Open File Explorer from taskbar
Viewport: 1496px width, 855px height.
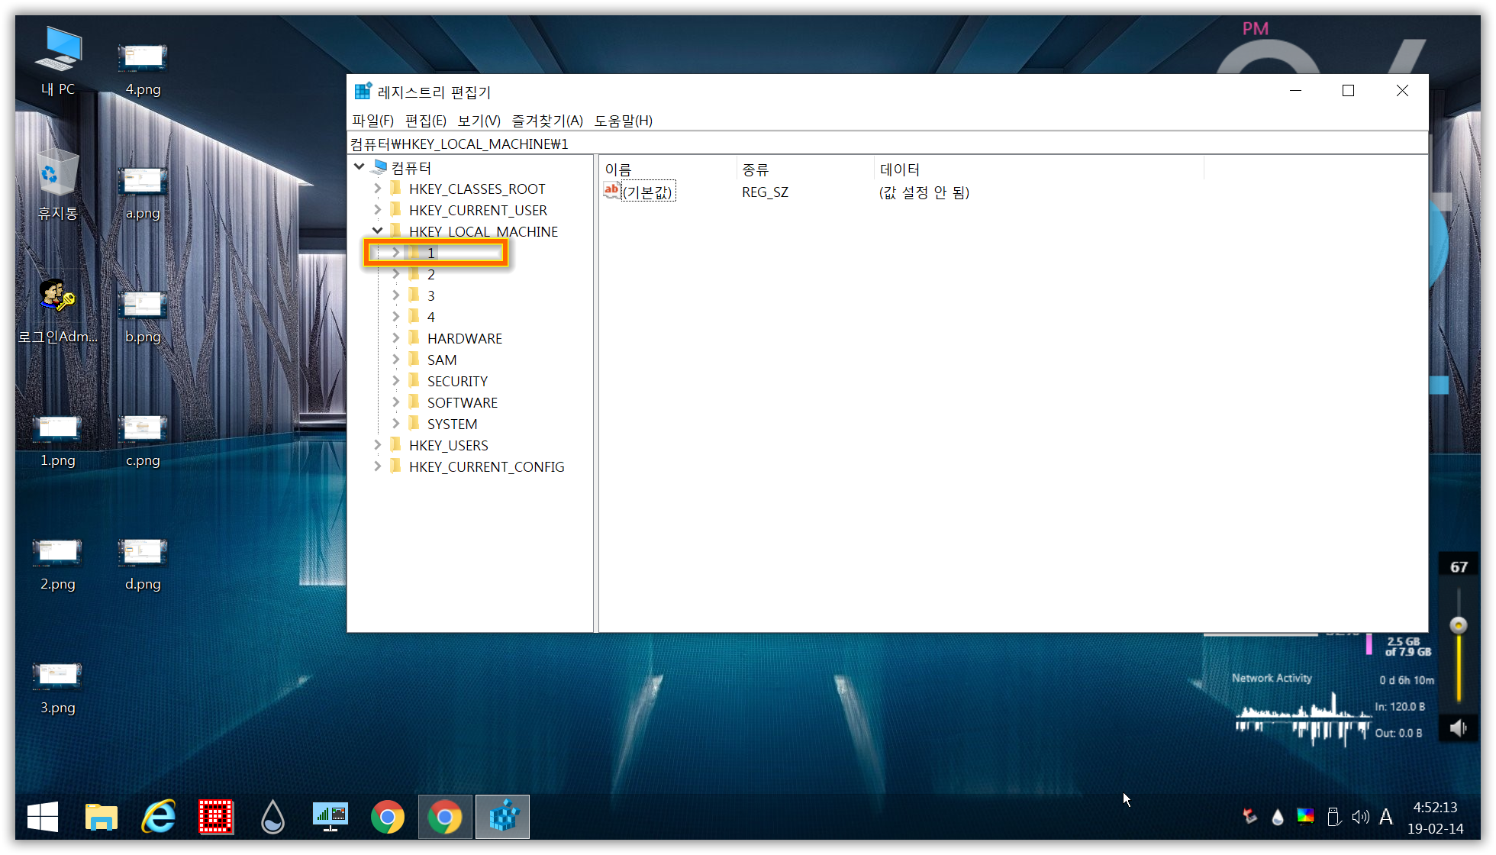pyautogui.click(x=101, y=817)
